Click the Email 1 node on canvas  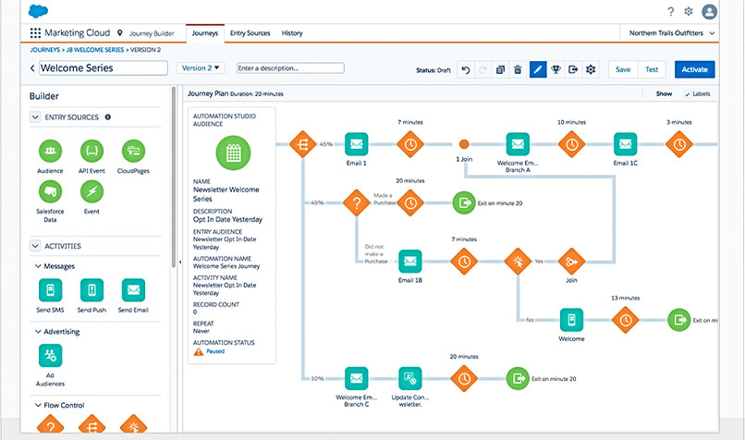357,144
